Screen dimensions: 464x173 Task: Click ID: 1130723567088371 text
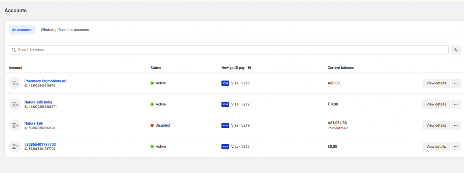click(x=41, y=107)
